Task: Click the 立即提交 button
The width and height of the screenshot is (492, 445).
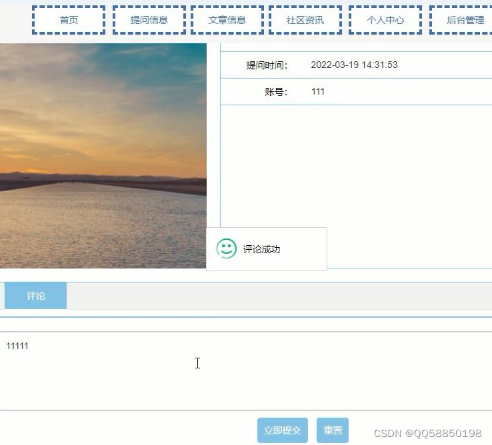Action: [x=283, y=430]
